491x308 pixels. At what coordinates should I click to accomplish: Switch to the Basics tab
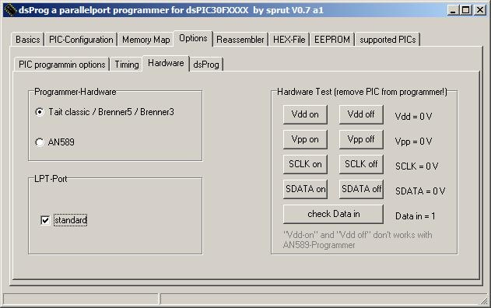[28, 40]
